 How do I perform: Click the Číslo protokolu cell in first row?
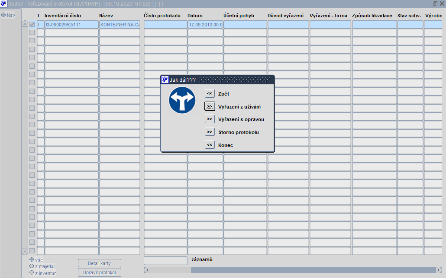165,25
